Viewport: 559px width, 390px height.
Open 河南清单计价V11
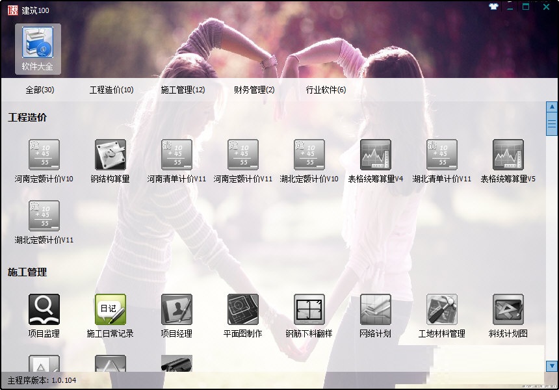pos(176,156)
